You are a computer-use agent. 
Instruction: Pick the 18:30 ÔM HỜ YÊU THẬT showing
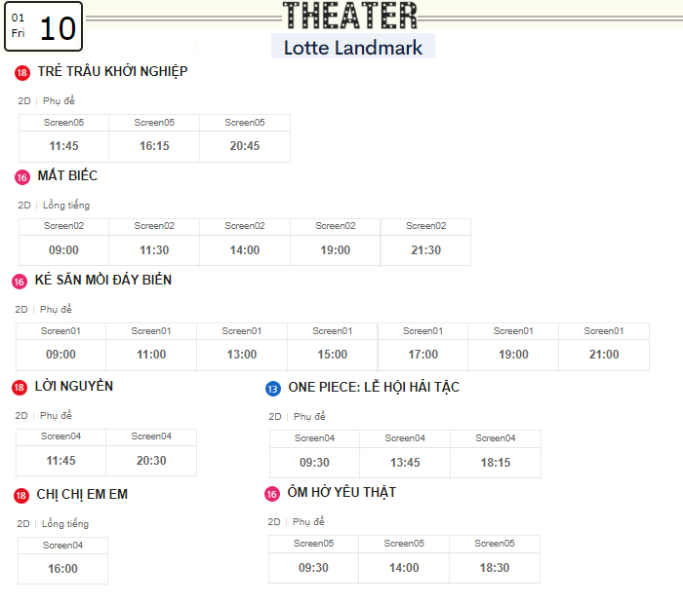495,568
